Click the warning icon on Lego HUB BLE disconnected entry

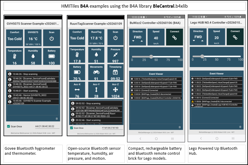(192, 101)
